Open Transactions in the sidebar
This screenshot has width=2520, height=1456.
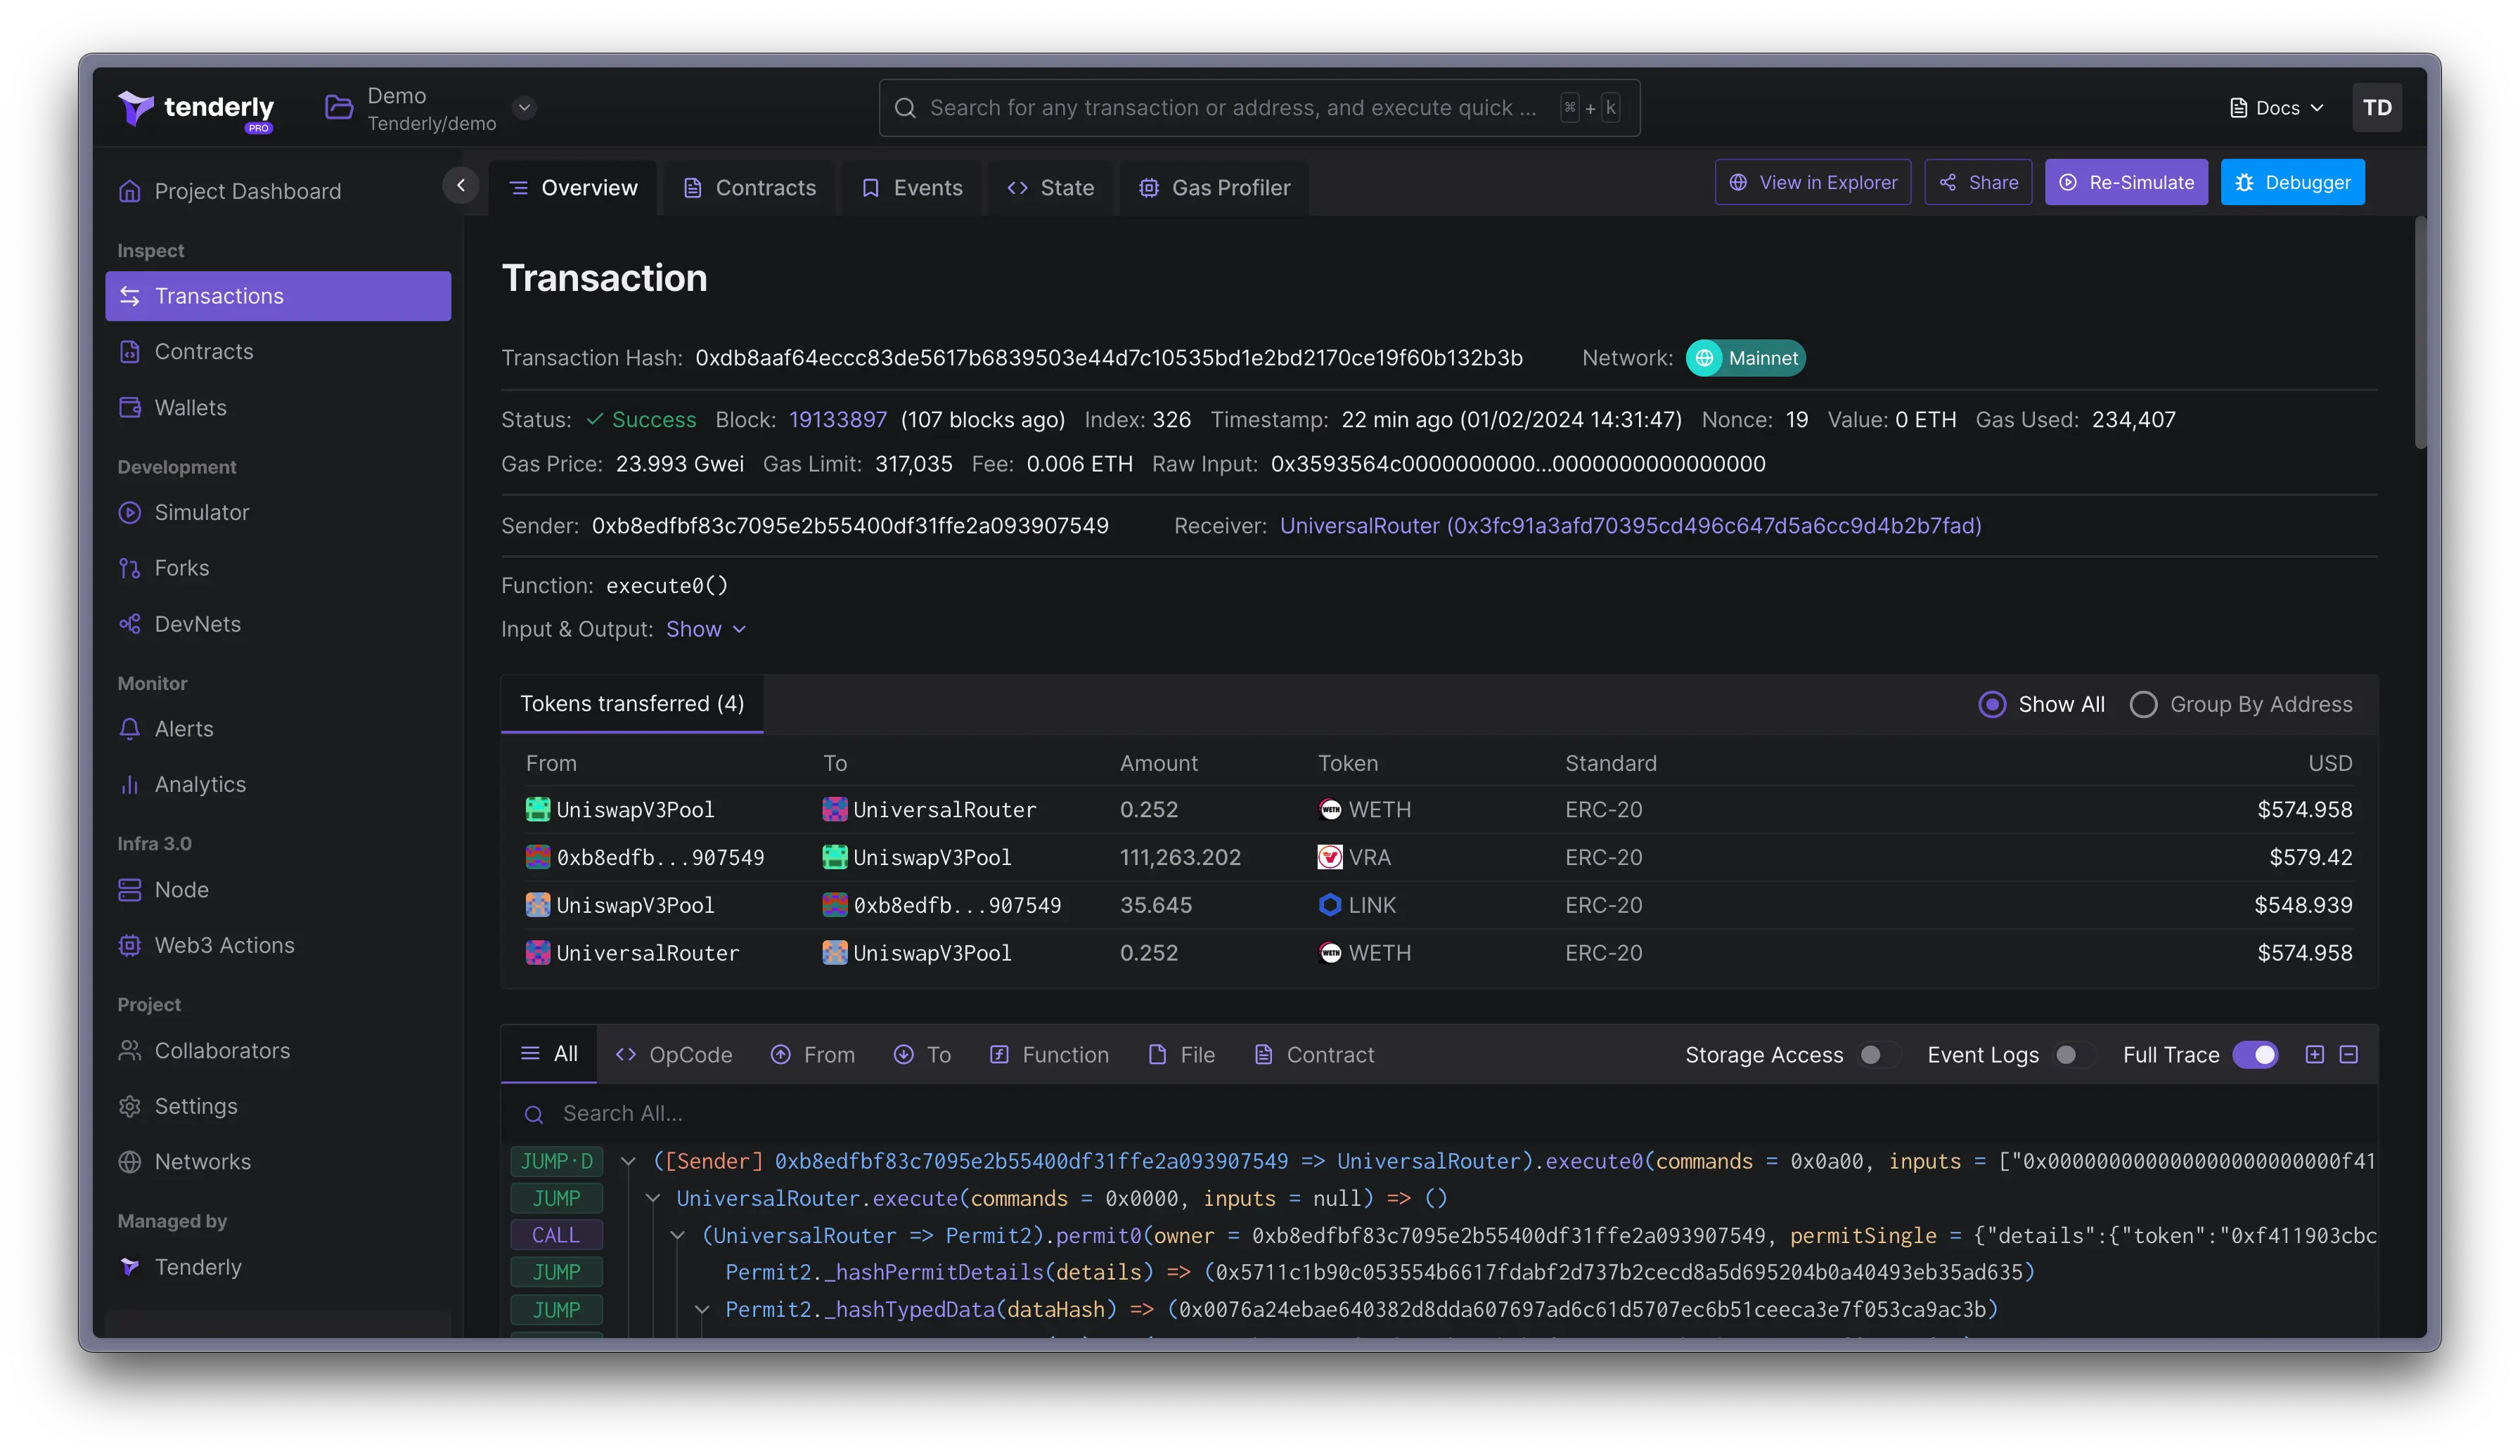[x=278, y=296]
